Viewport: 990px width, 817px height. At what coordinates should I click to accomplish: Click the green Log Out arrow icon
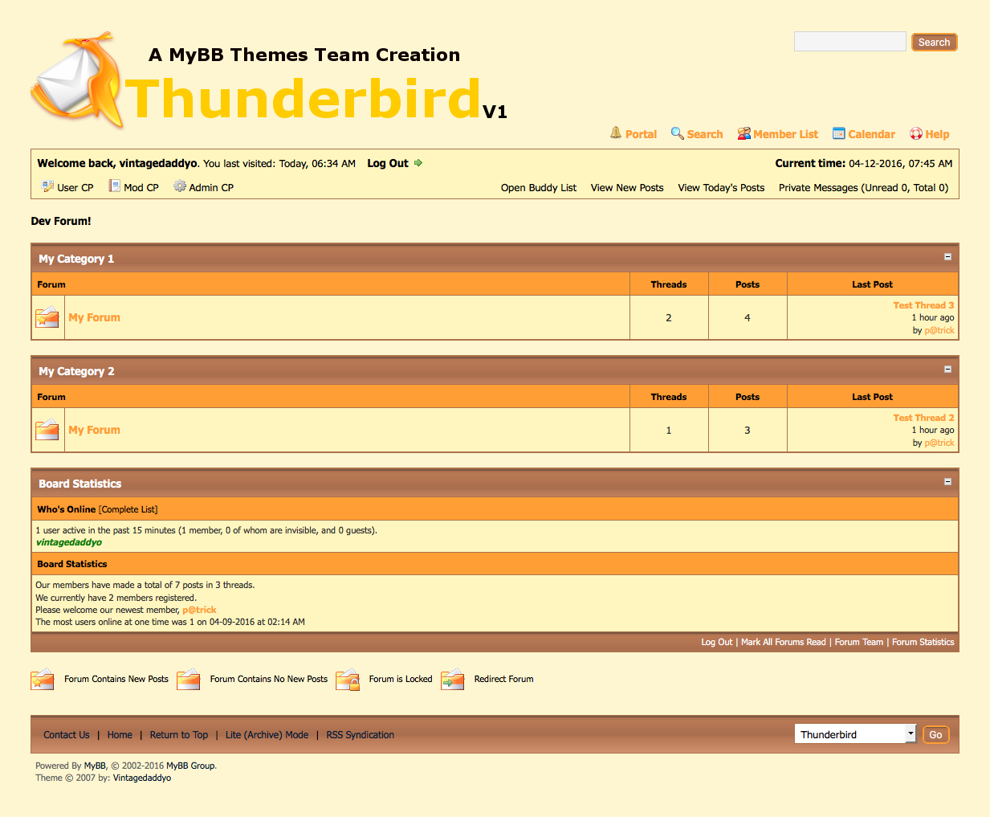[418, 163]
